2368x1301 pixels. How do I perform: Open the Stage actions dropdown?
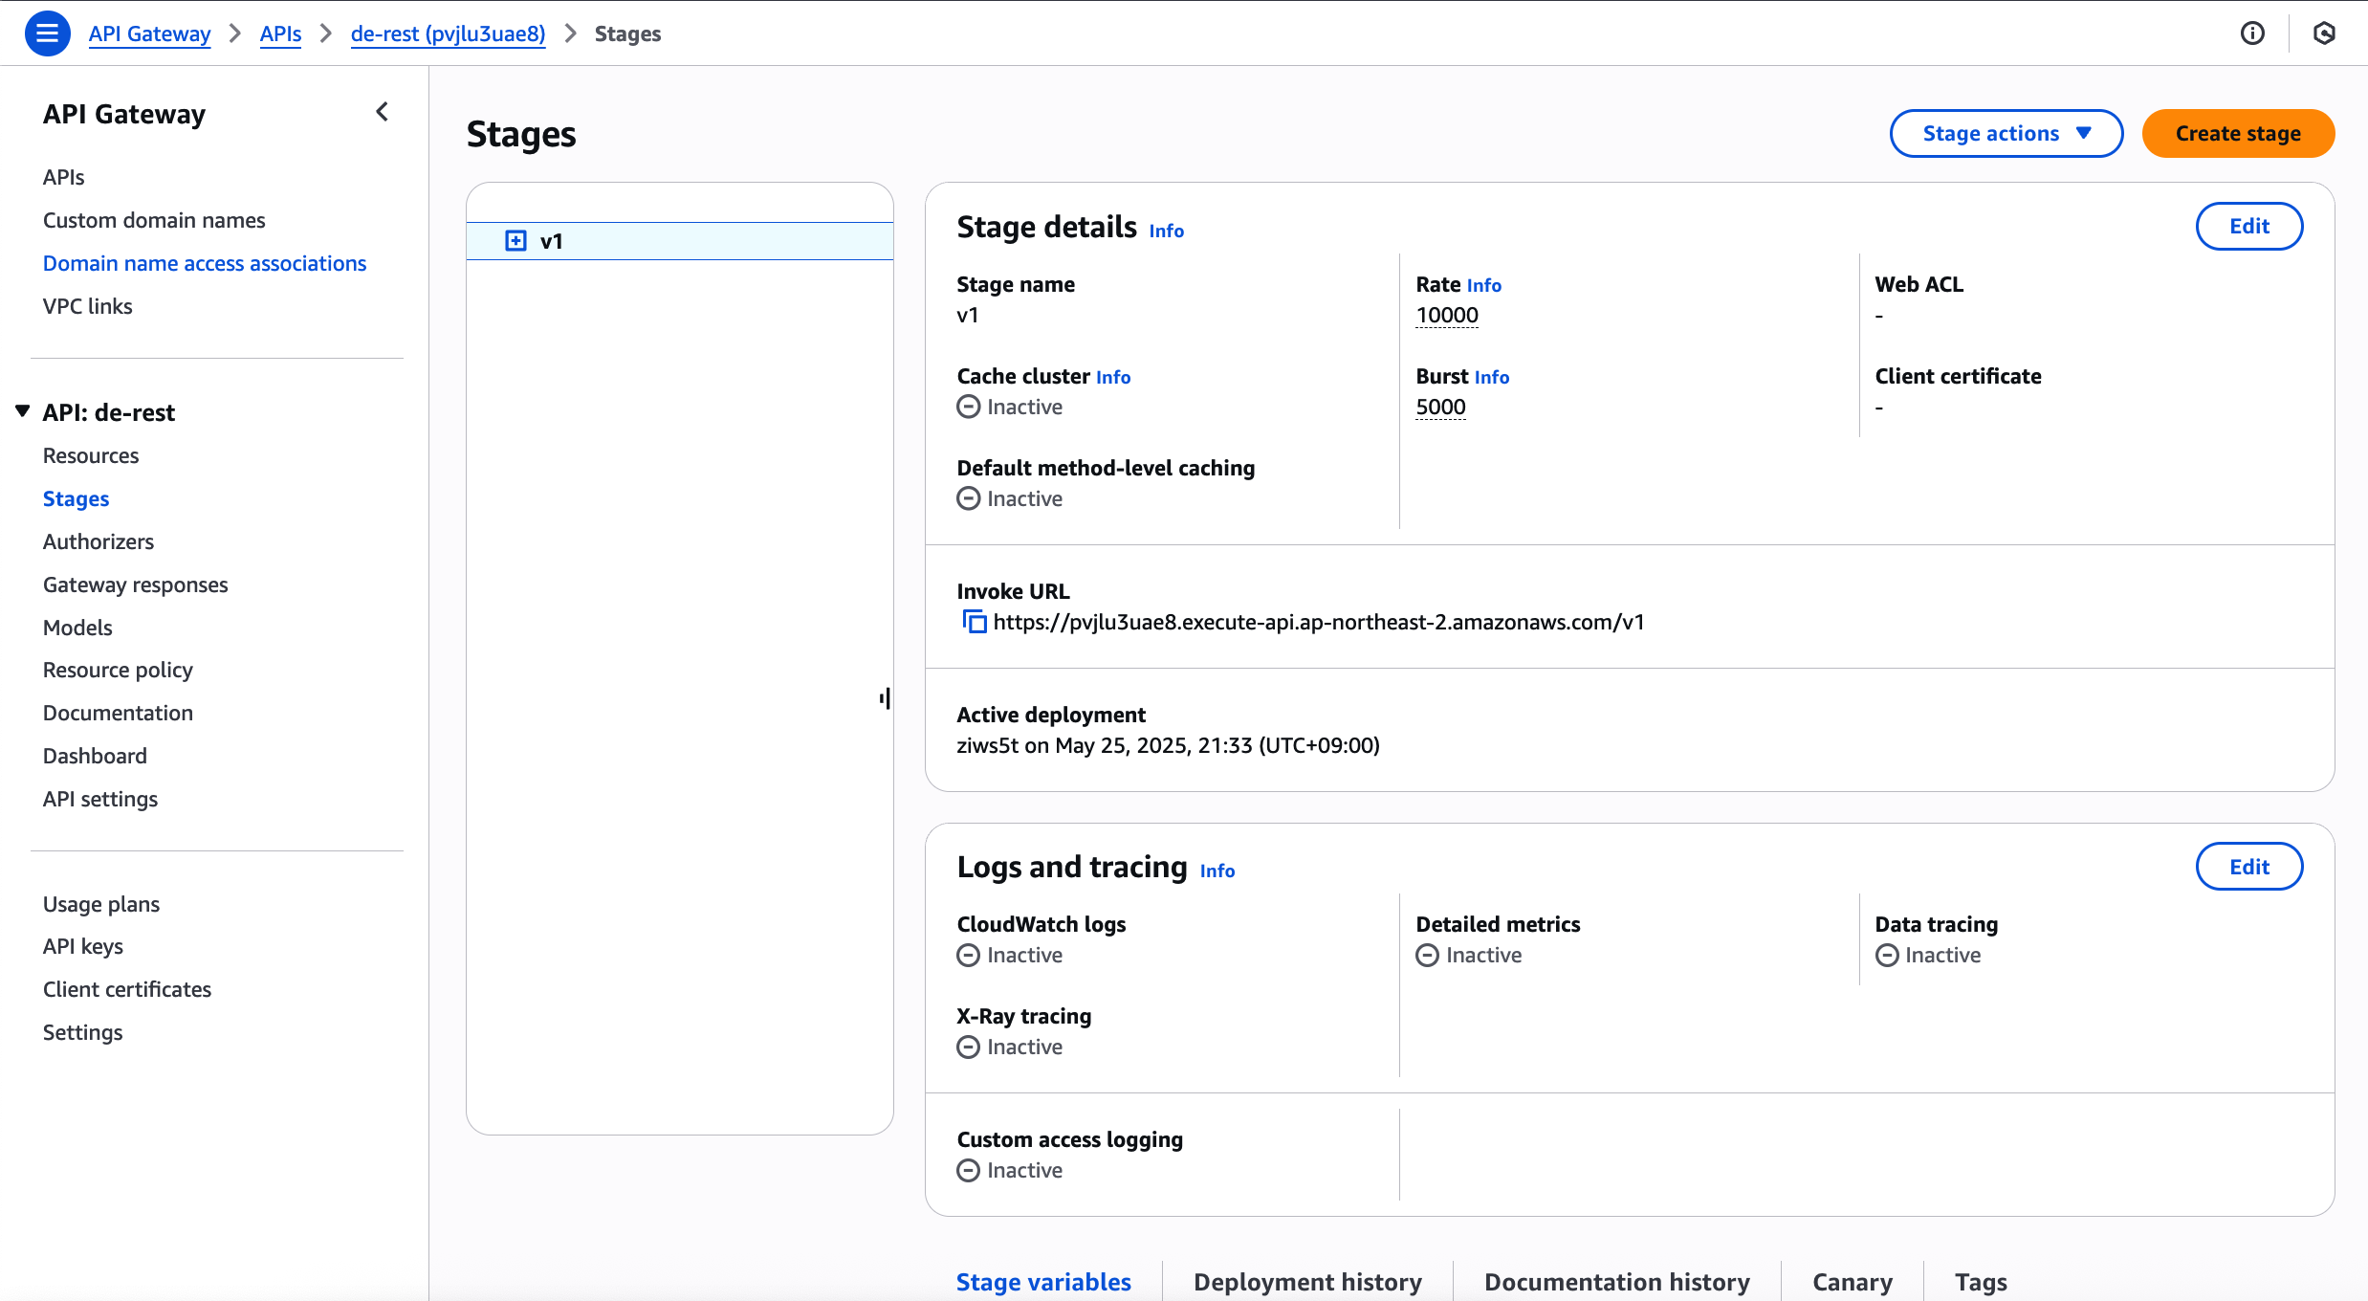point(2006,134)
